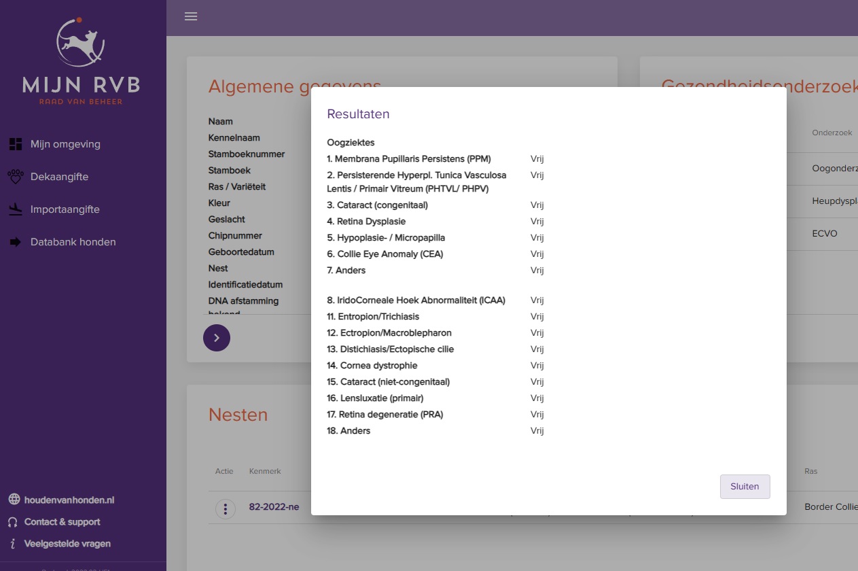Screen dimensions: 858x571
Task: Select Importaangifte in the sidebar
Action: (65, 209)
